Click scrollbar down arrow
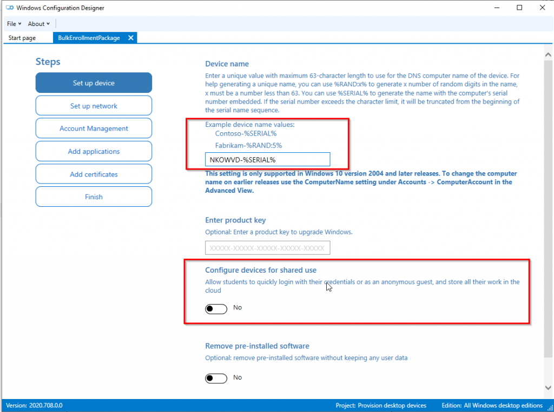Image resolution: width=554 pixels, height=412 pixels. (x=548, y=388)
